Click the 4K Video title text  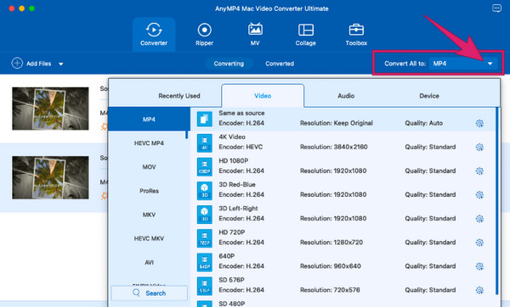(x=232, y=137)
